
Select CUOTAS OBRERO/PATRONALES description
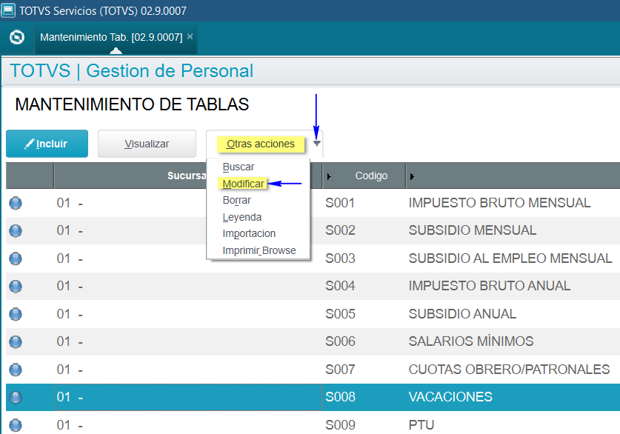coord(510,369)
